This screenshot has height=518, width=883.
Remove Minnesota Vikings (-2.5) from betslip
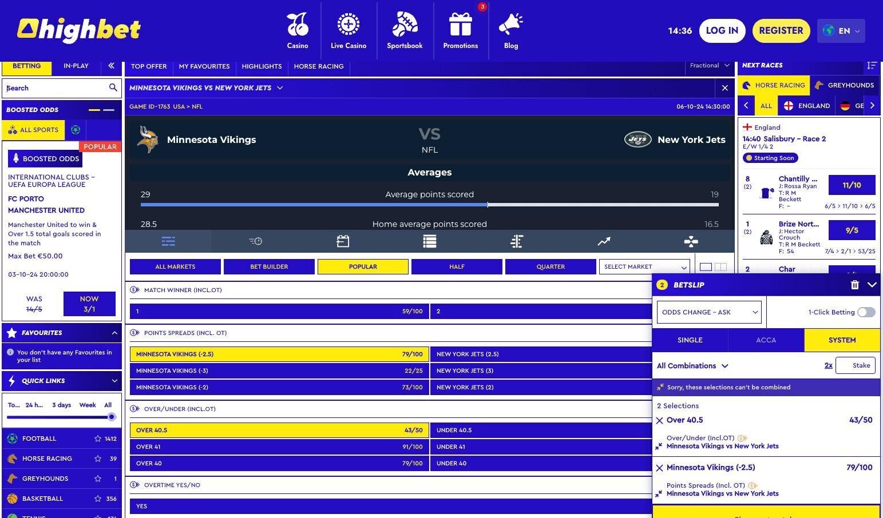660,468
